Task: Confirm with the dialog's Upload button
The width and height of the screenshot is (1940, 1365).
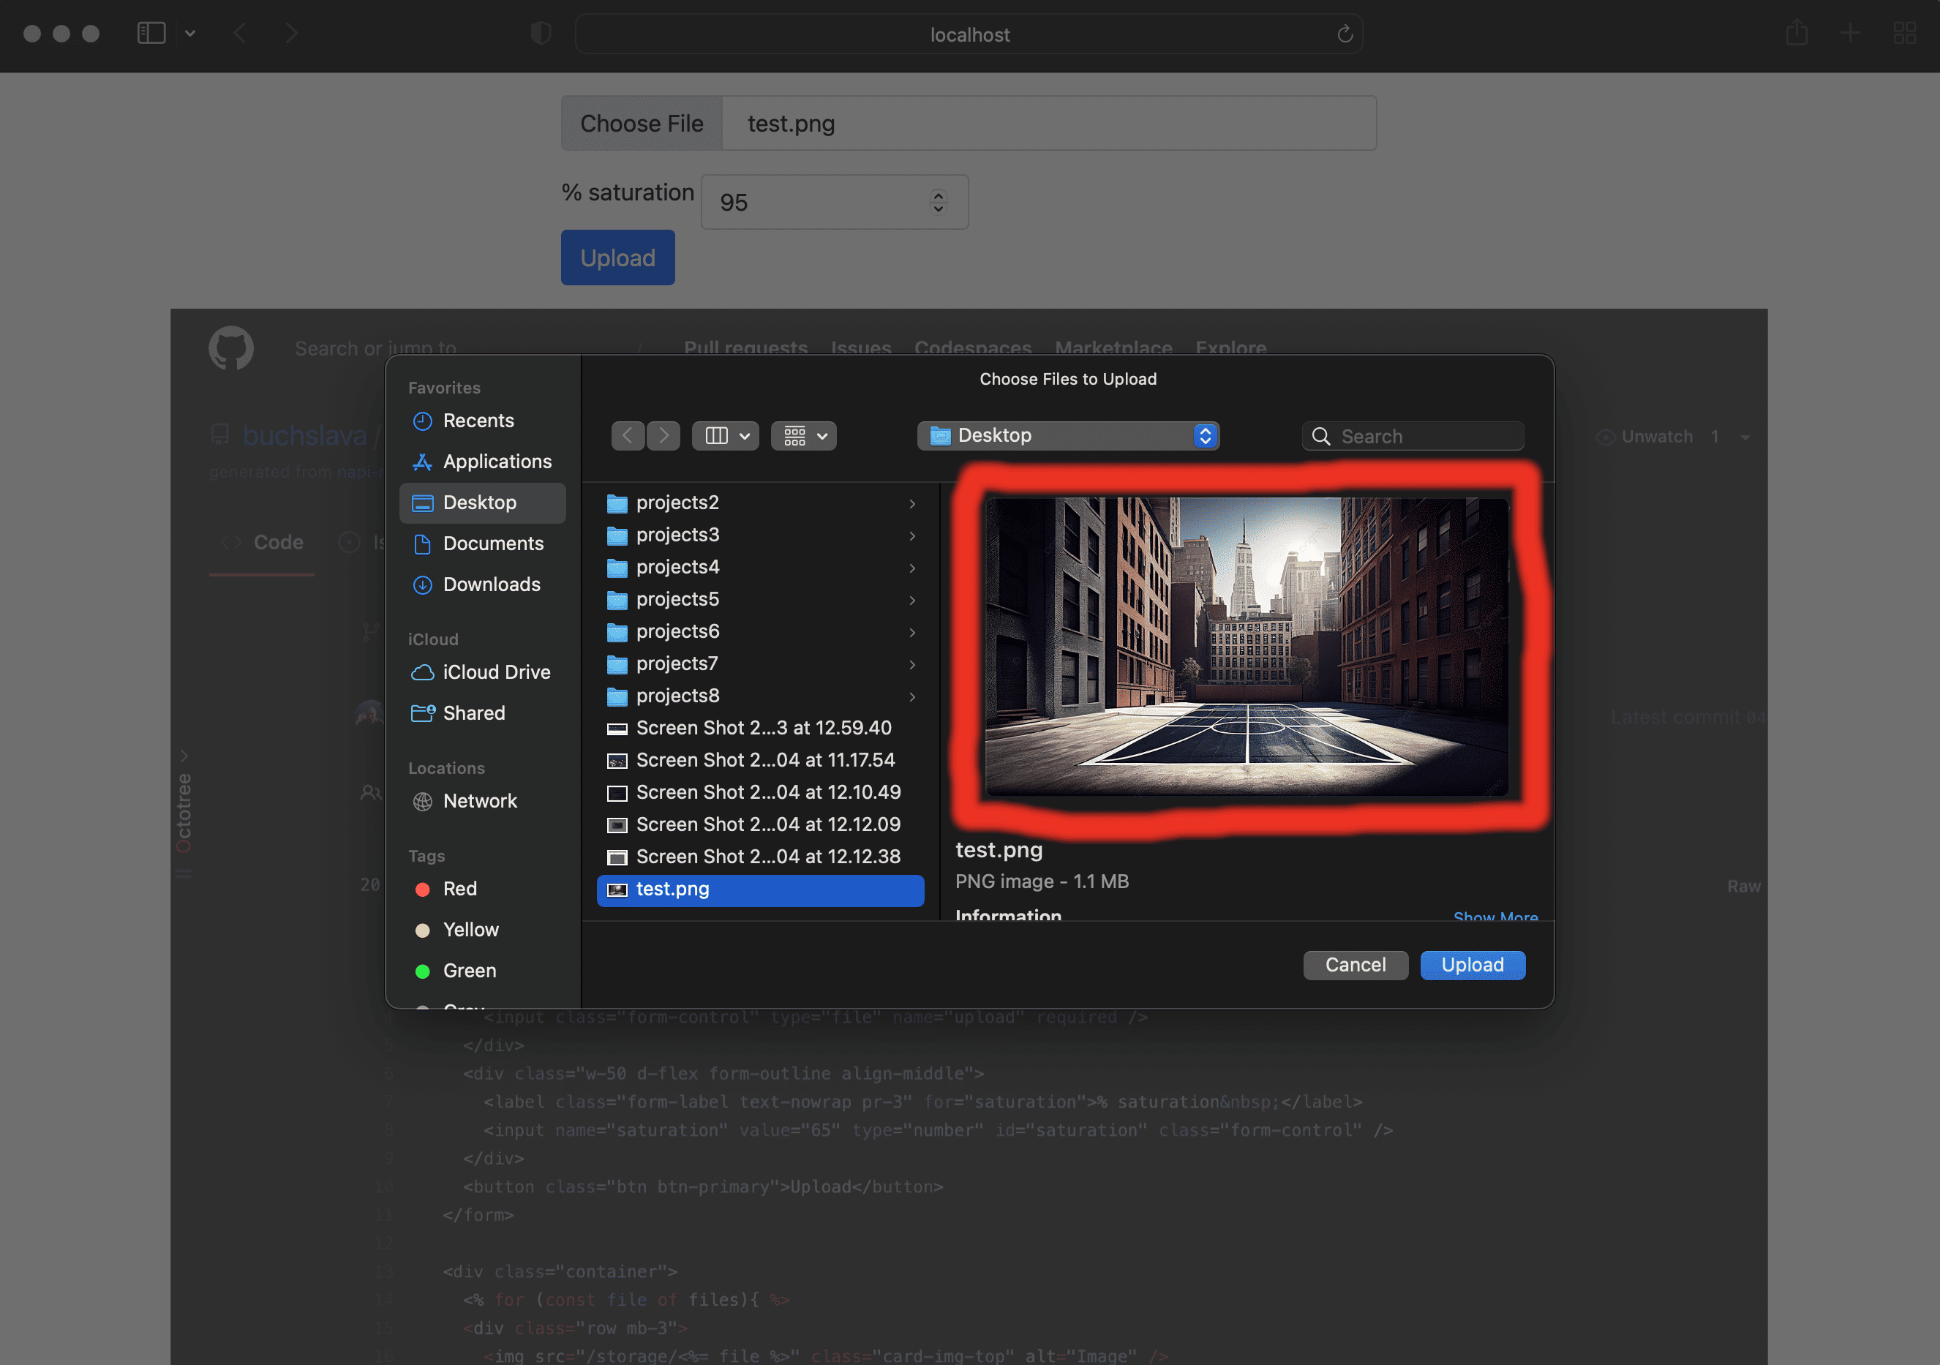Action: pos(1472,965)
